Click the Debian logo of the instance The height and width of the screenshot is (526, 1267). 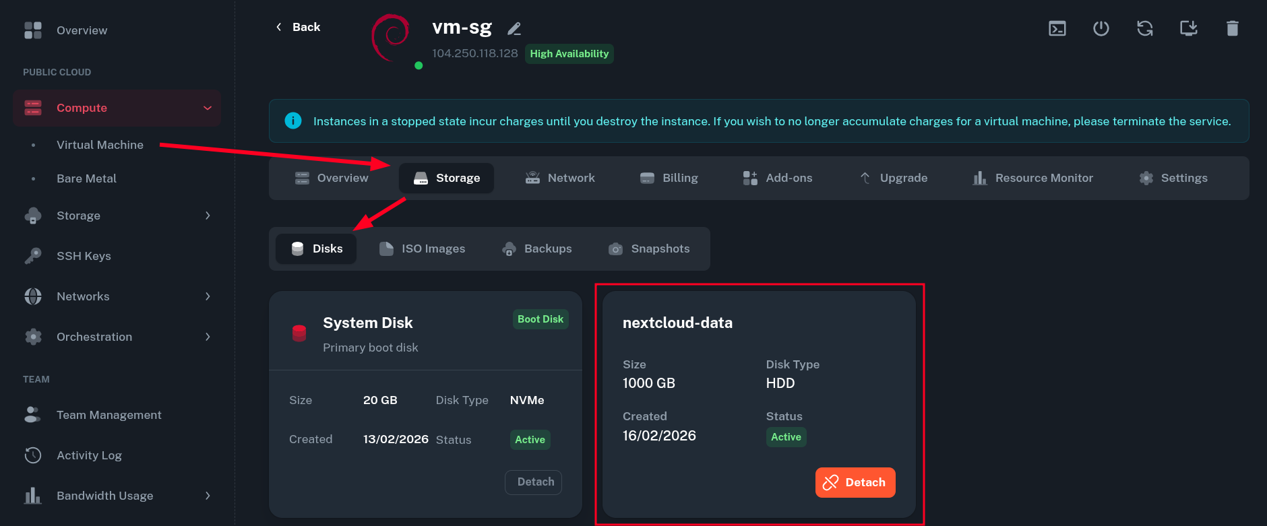click(392, 37)
